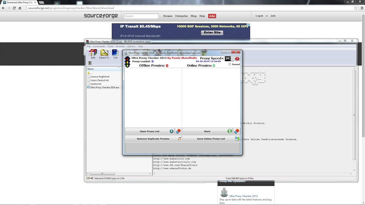Click Open Proxy List button
The image size is (365, 205).
(150, 131)
